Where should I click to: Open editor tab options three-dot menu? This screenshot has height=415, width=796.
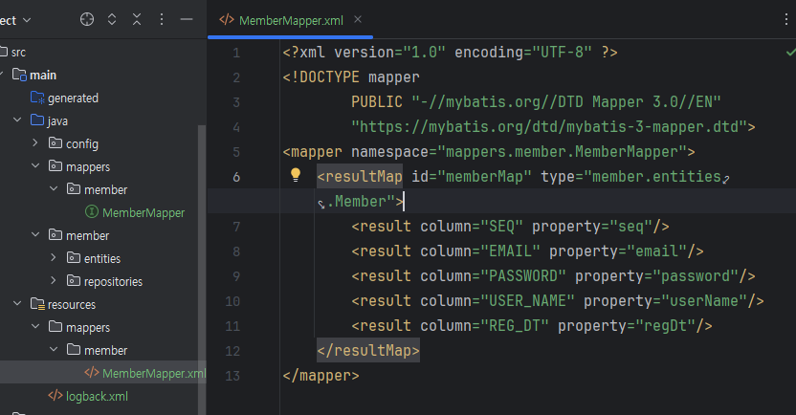click(x=785, y=20)
